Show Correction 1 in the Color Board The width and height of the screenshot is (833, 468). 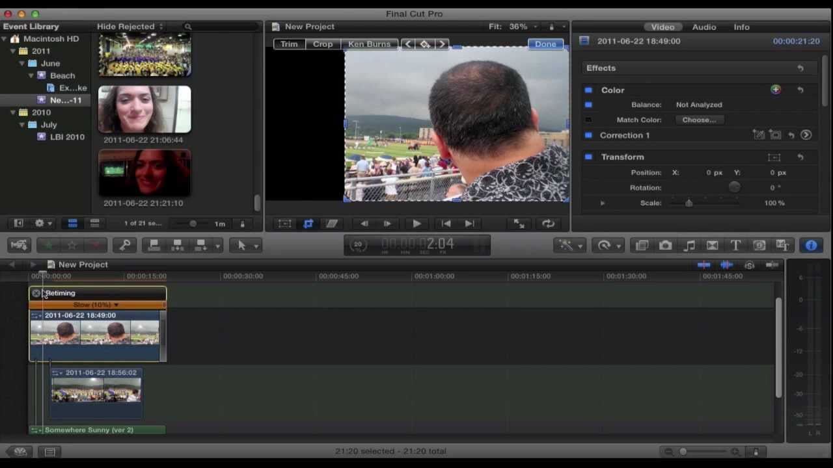pos(806,135)
